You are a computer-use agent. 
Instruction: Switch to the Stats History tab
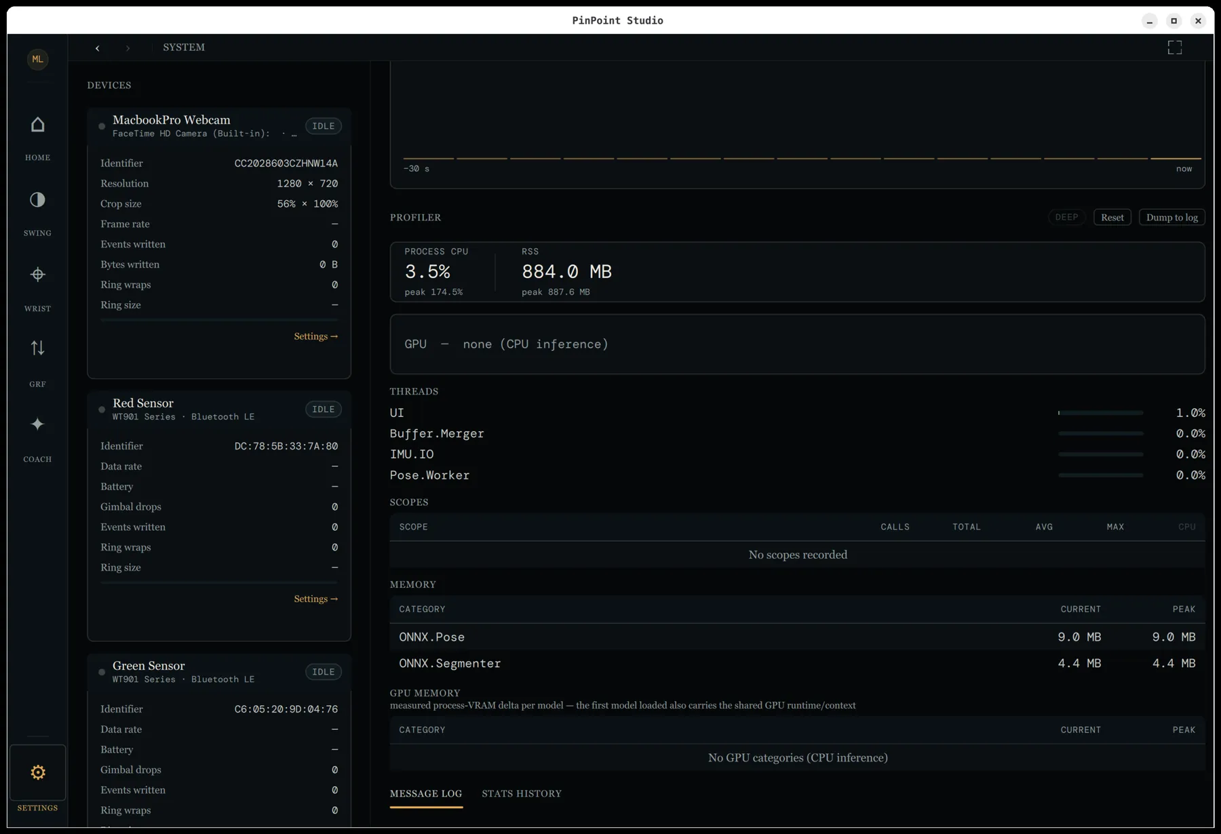[x=522, y=793]
